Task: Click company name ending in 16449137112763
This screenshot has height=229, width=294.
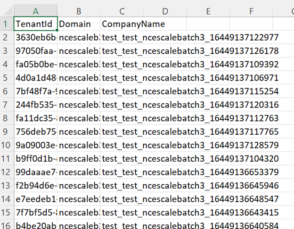Action: [190, 118]
